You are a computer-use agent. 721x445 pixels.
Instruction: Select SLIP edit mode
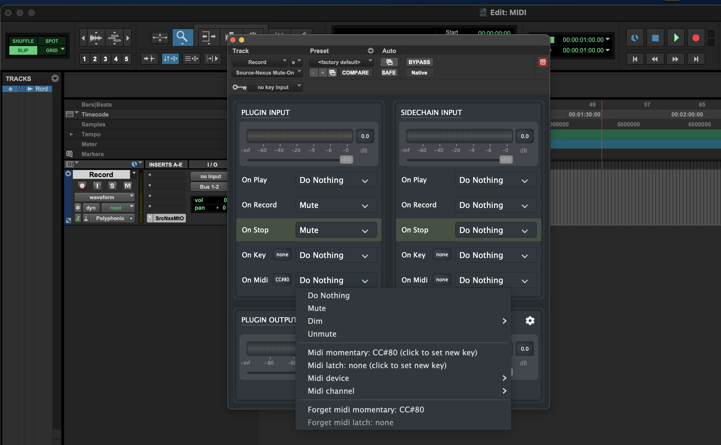coord(23,50)
